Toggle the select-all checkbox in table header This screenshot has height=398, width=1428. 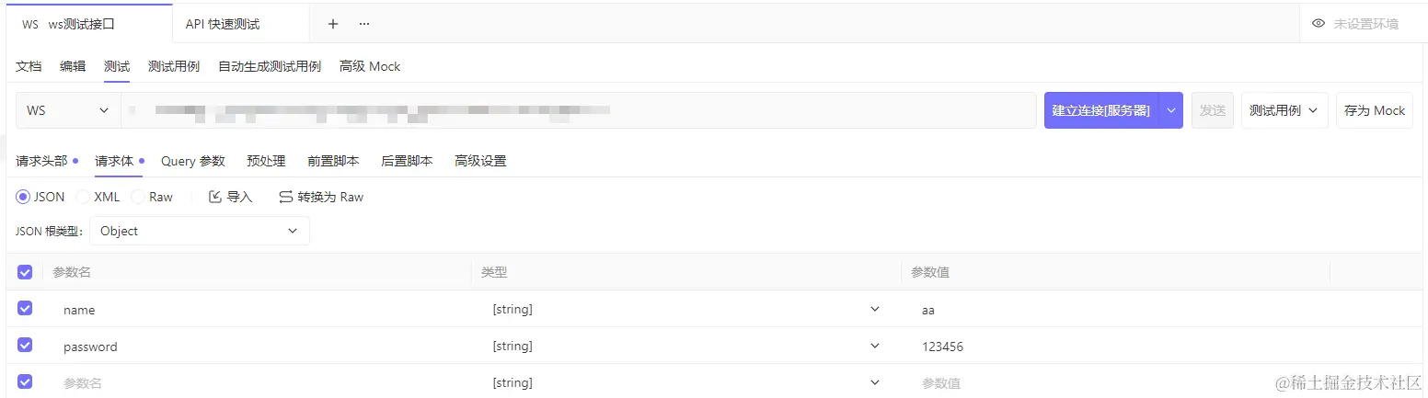pos(25,272)
